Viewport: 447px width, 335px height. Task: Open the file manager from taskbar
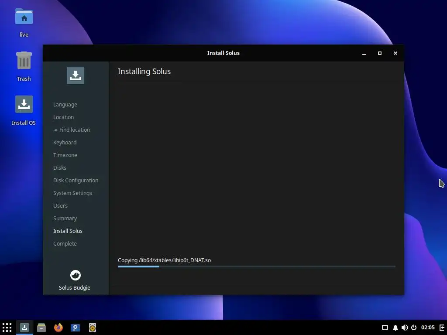point(41,328)
